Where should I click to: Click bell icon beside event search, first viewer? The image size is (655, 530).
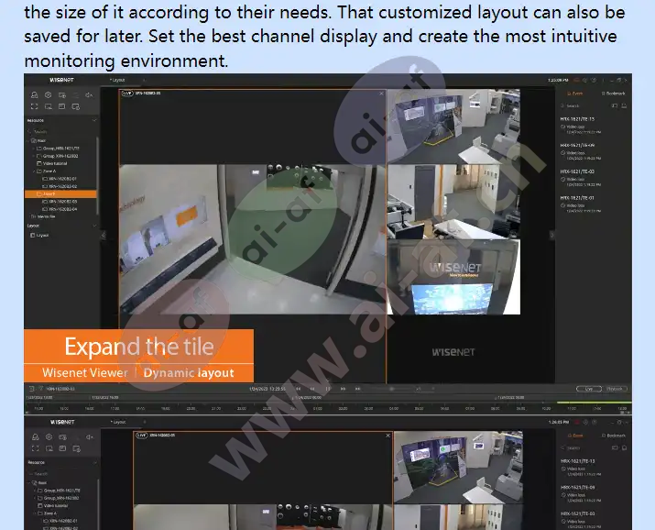[x=624, y=106]
